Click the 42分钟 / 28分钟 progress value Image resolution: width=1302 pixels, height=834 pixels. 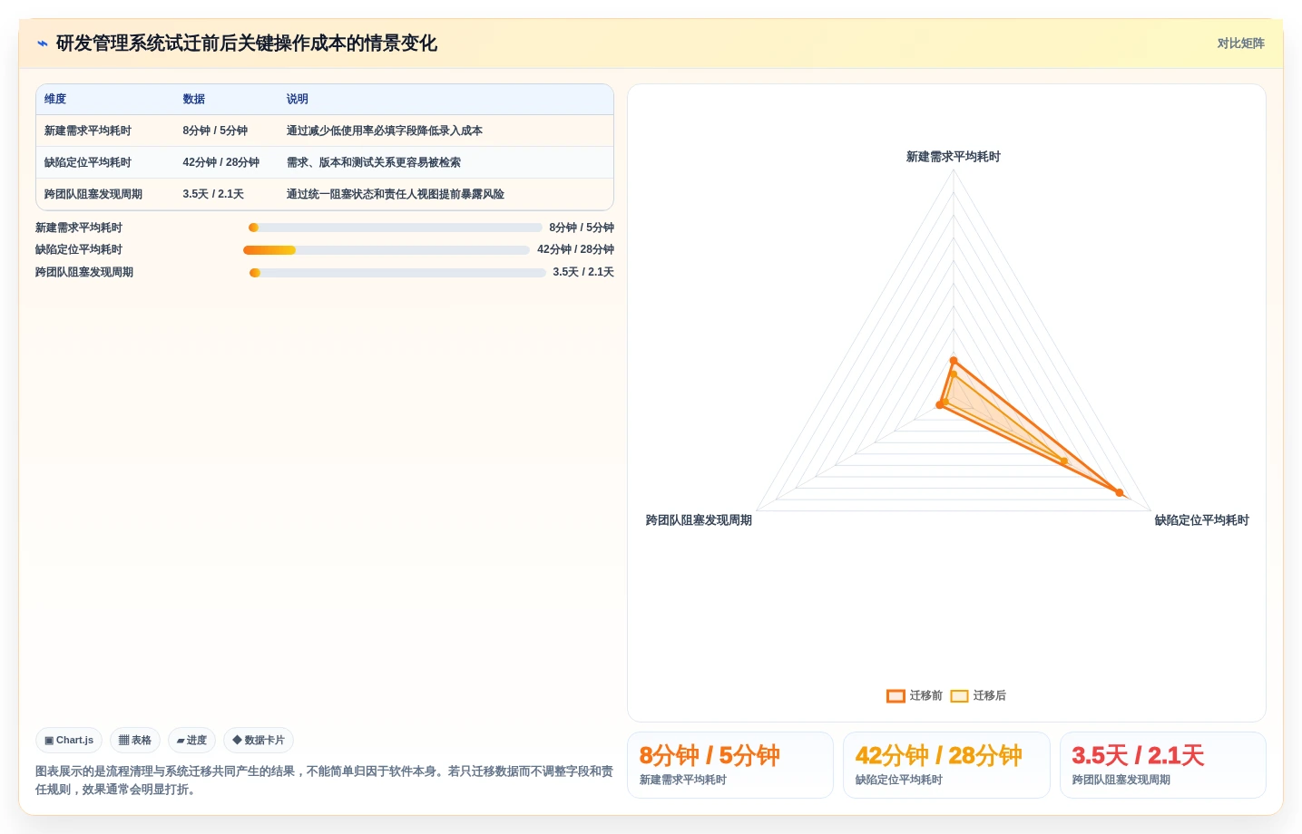(575, 250)
